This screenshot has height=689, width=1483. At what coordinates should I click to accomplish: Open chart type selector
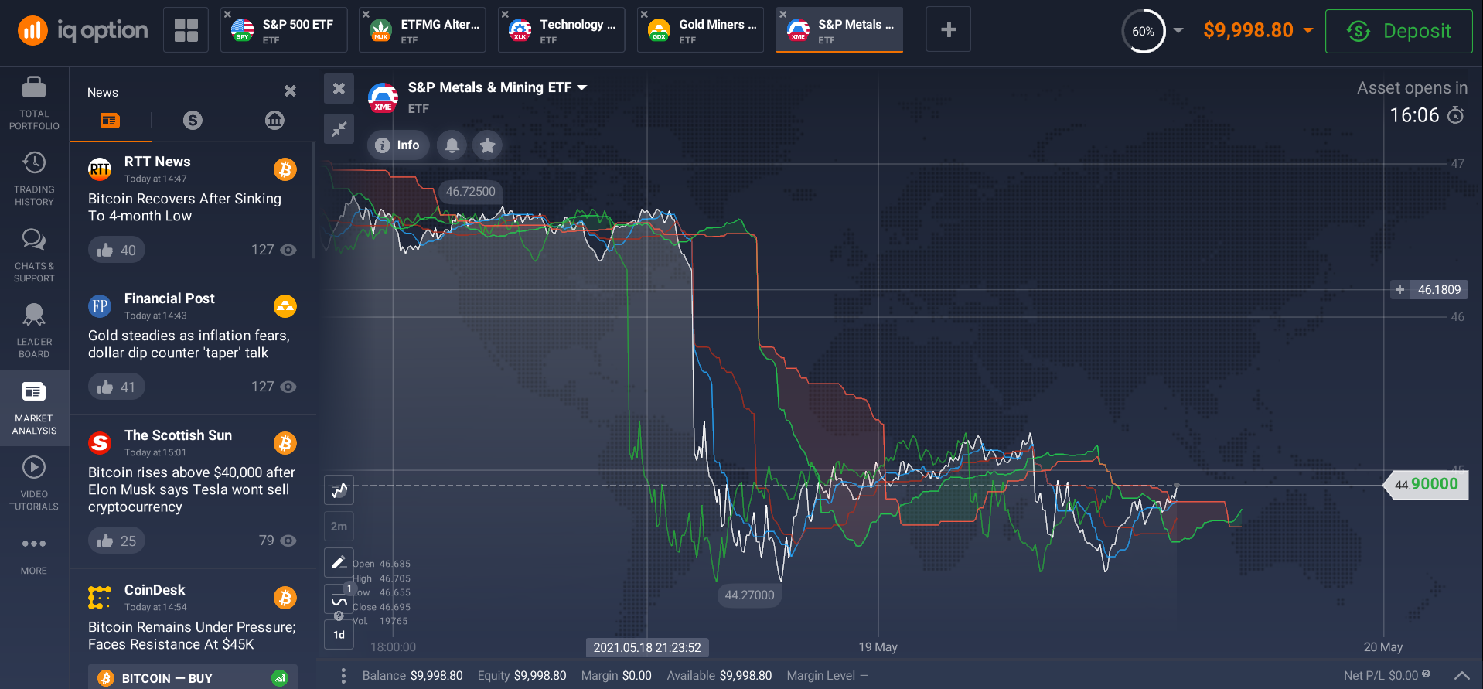[339, 489]
